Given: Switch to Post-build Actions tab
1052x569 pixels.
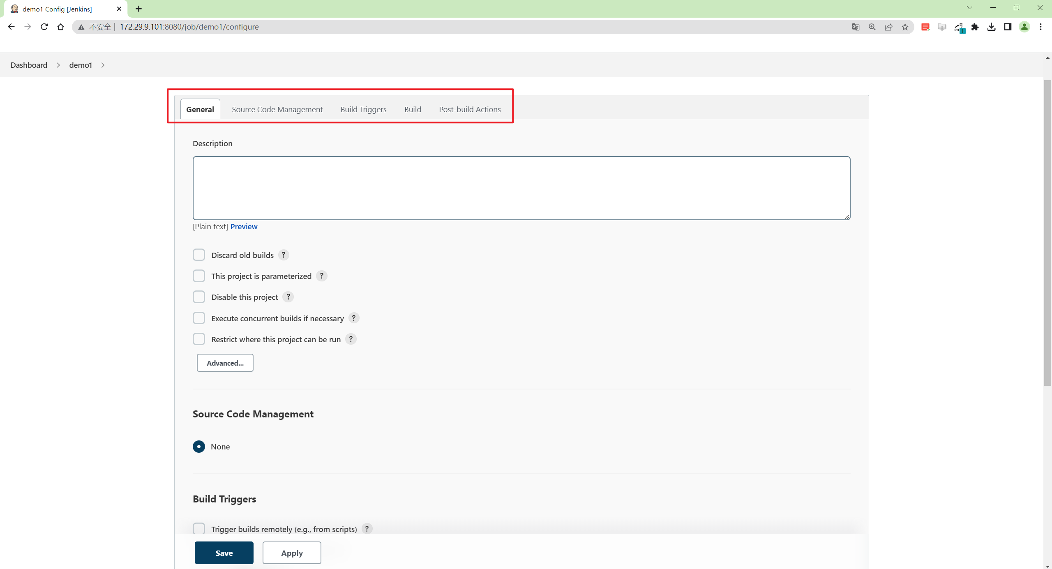Looking at the screenshot, I should [x=470, y=109].
